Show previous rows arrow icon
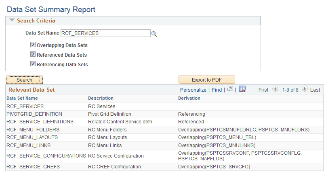 [x=276, y=89]
